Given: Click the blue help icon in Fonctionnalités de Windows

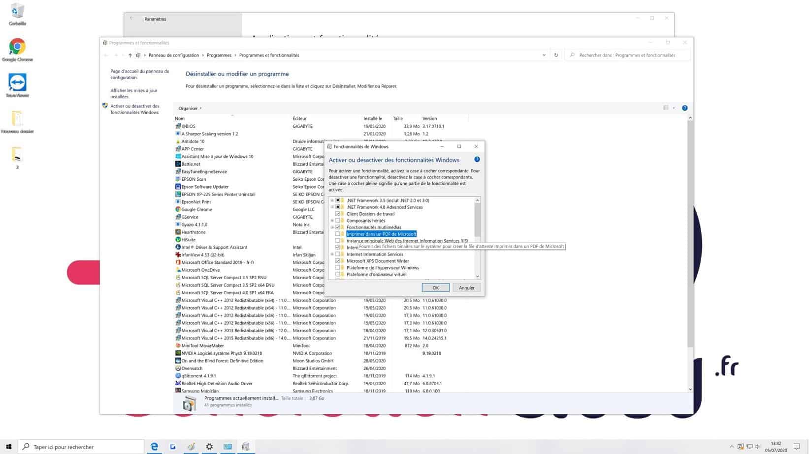Looking at the screenshot, I should tap(477, 160).
